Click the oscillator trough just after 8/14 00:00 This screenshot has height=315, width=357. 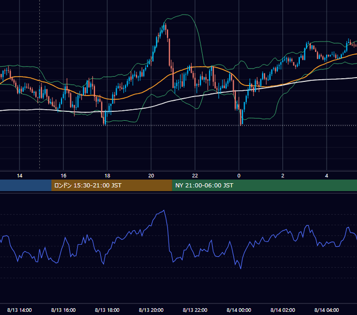tap(240, 269)
